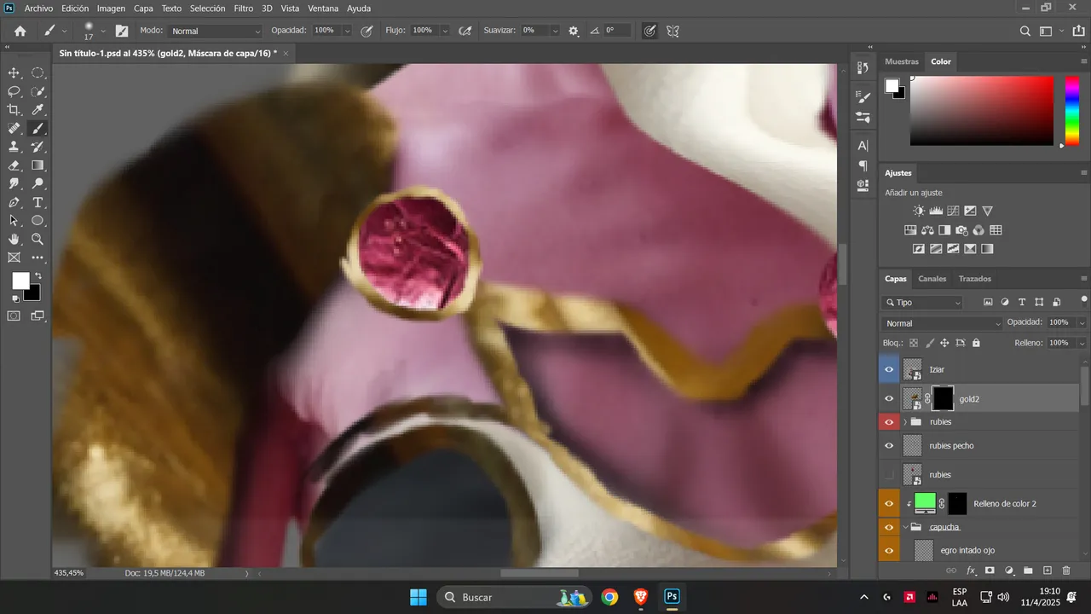Select the Lasso tool

(x=14, y=91)
